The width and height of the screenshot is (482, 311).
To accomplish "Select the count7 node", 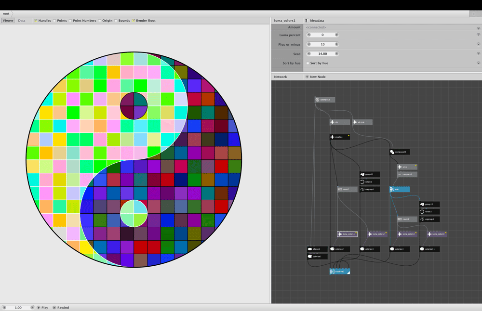I will 348,189.
